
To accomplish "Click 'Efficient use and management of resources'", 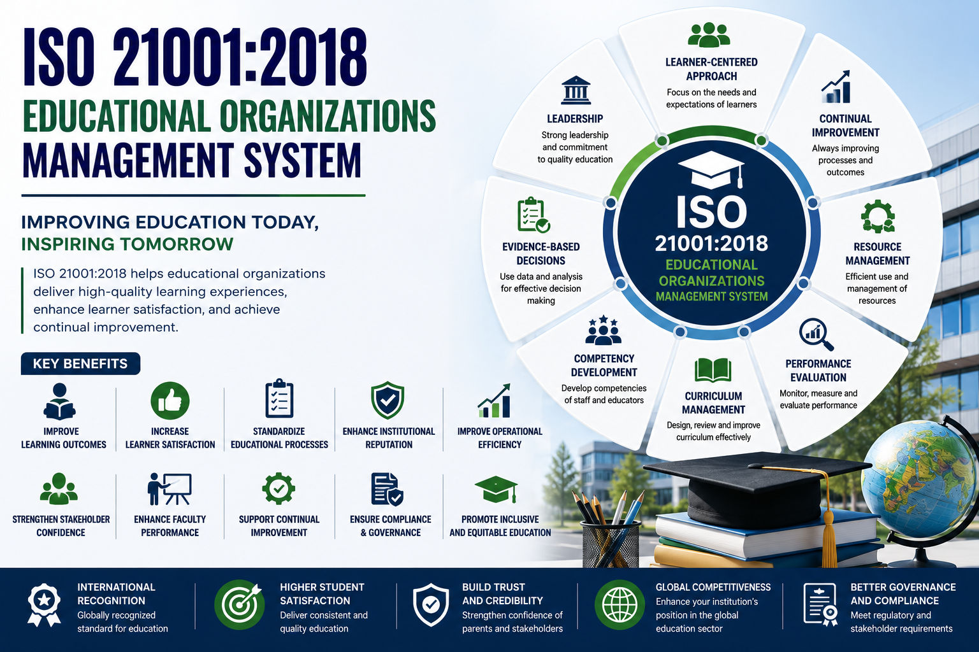I will click(x=877, y=288).
